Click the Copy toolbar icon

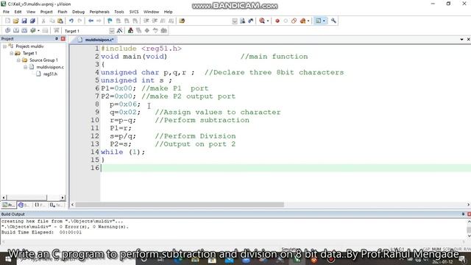click(52, 21)
